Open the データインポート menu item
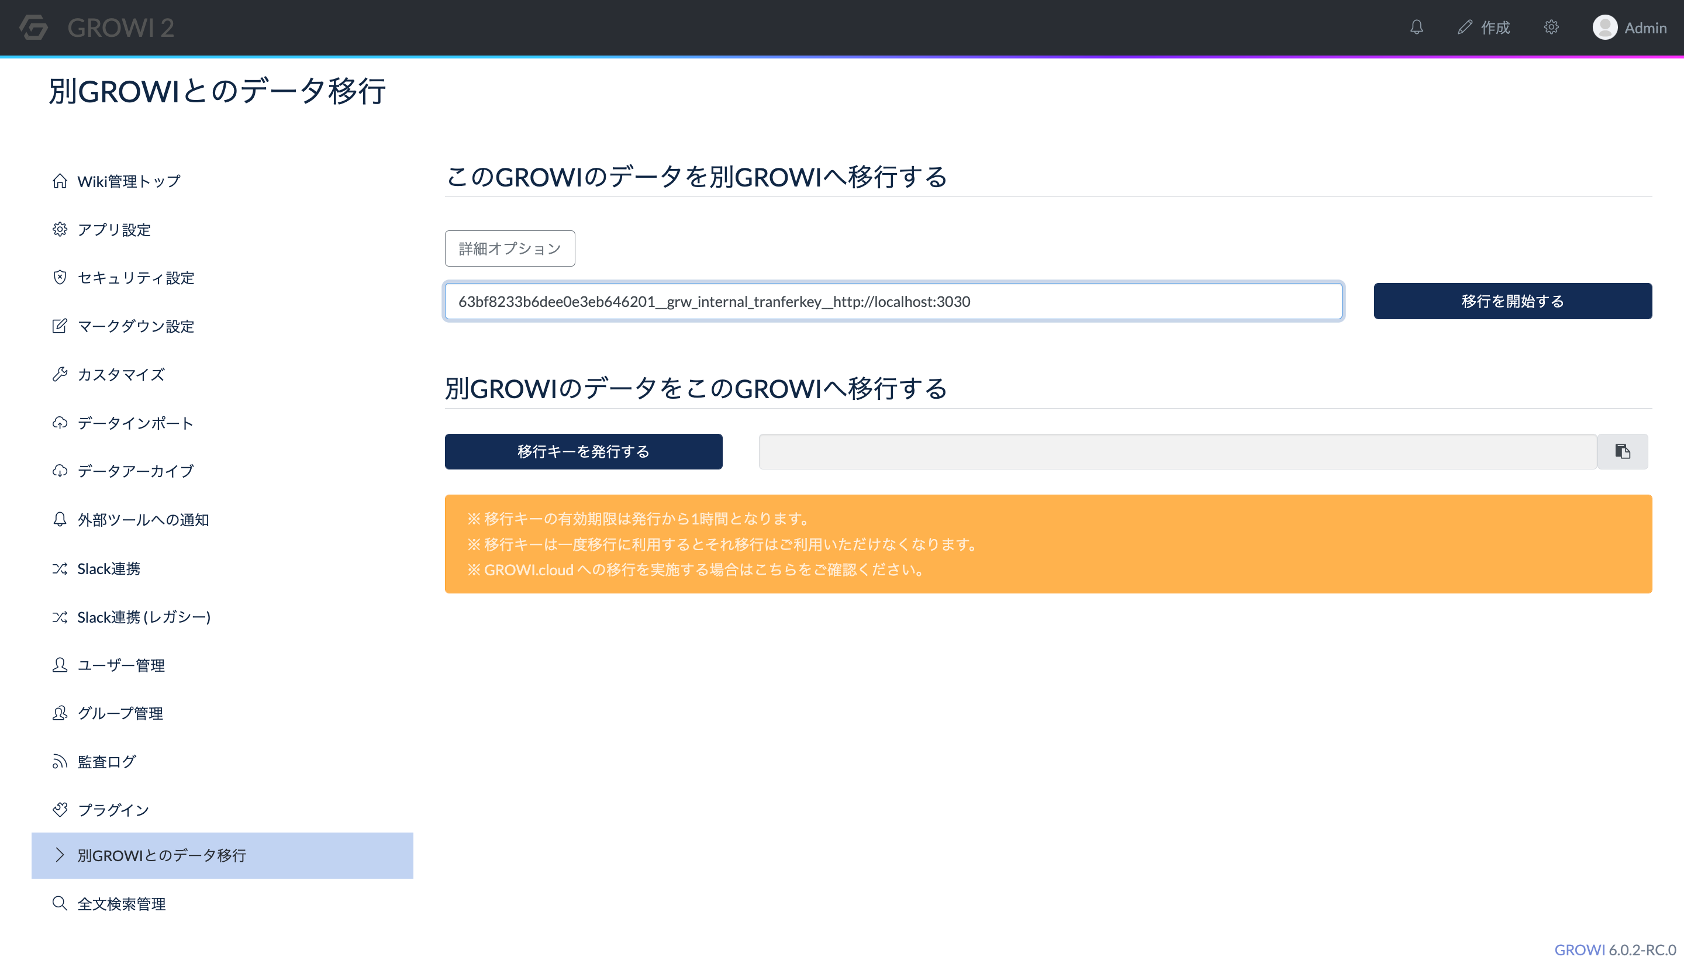This screenshot has height=960, width=1684. pos(135,423)
